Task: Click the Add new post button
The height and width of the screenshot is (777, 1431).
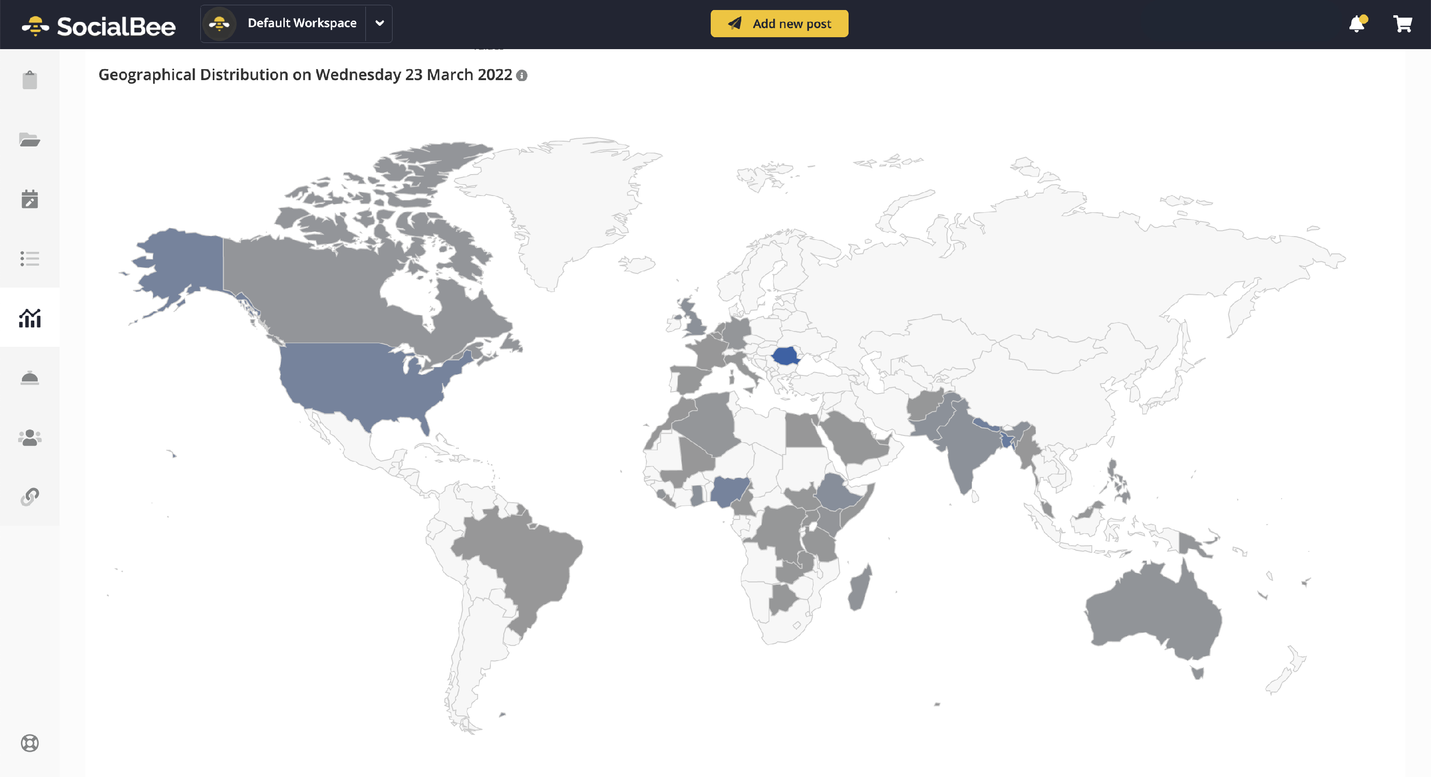Action: [x=779, y=23]
